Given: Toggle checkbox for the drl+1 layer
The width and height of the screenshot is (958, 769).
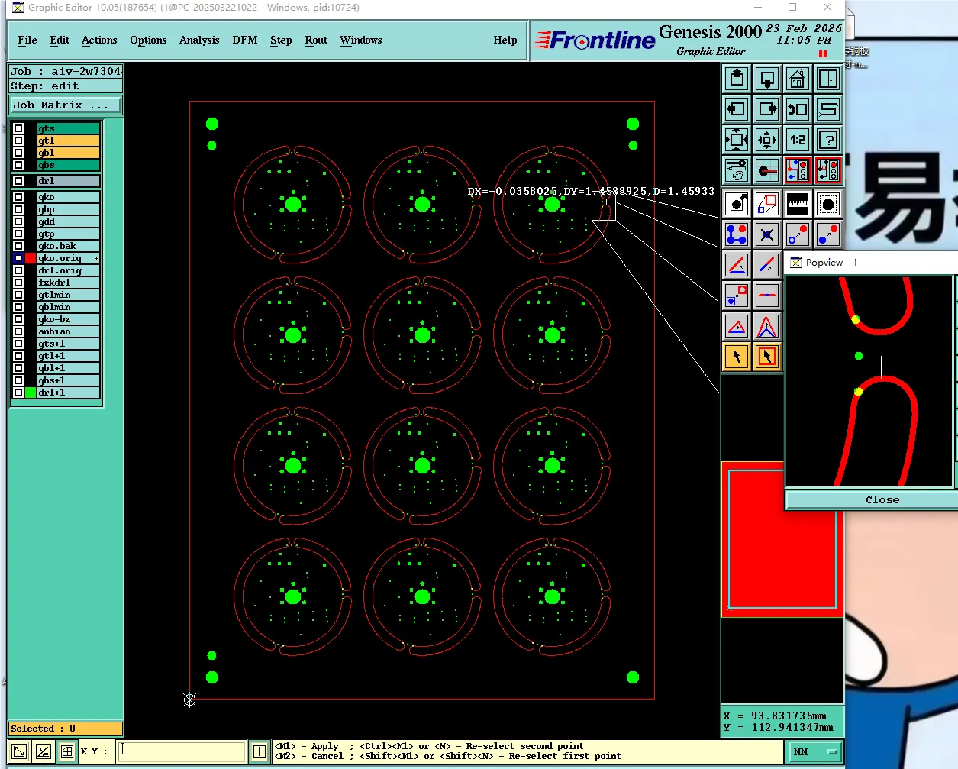Looking at the screenshot, I should pos(18,393).
